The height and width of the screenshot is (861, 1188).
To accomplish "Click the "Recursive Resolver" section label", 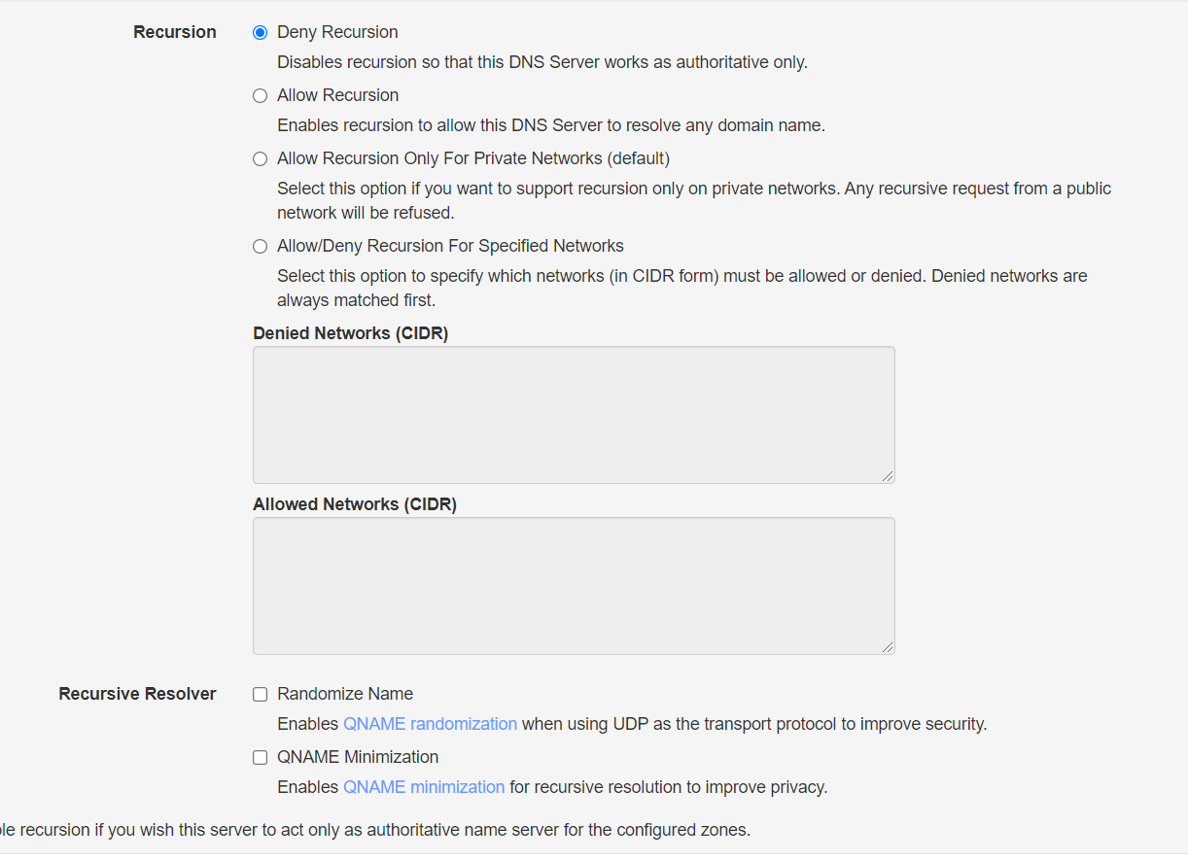I will pyautogui.click(x=137, y=694).
